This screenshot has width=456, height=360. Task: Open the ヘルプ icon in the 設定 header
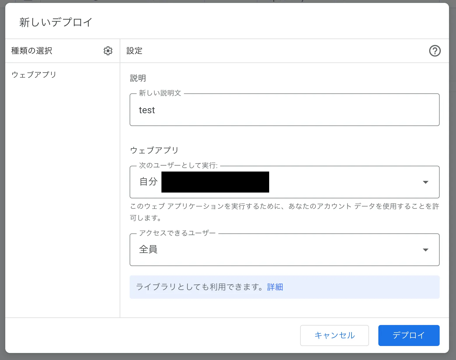[x=435, y=51]
